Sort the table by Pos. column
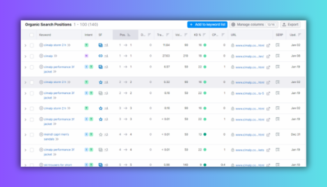Viewport: 327px width, 187px height. pos(129,35)
